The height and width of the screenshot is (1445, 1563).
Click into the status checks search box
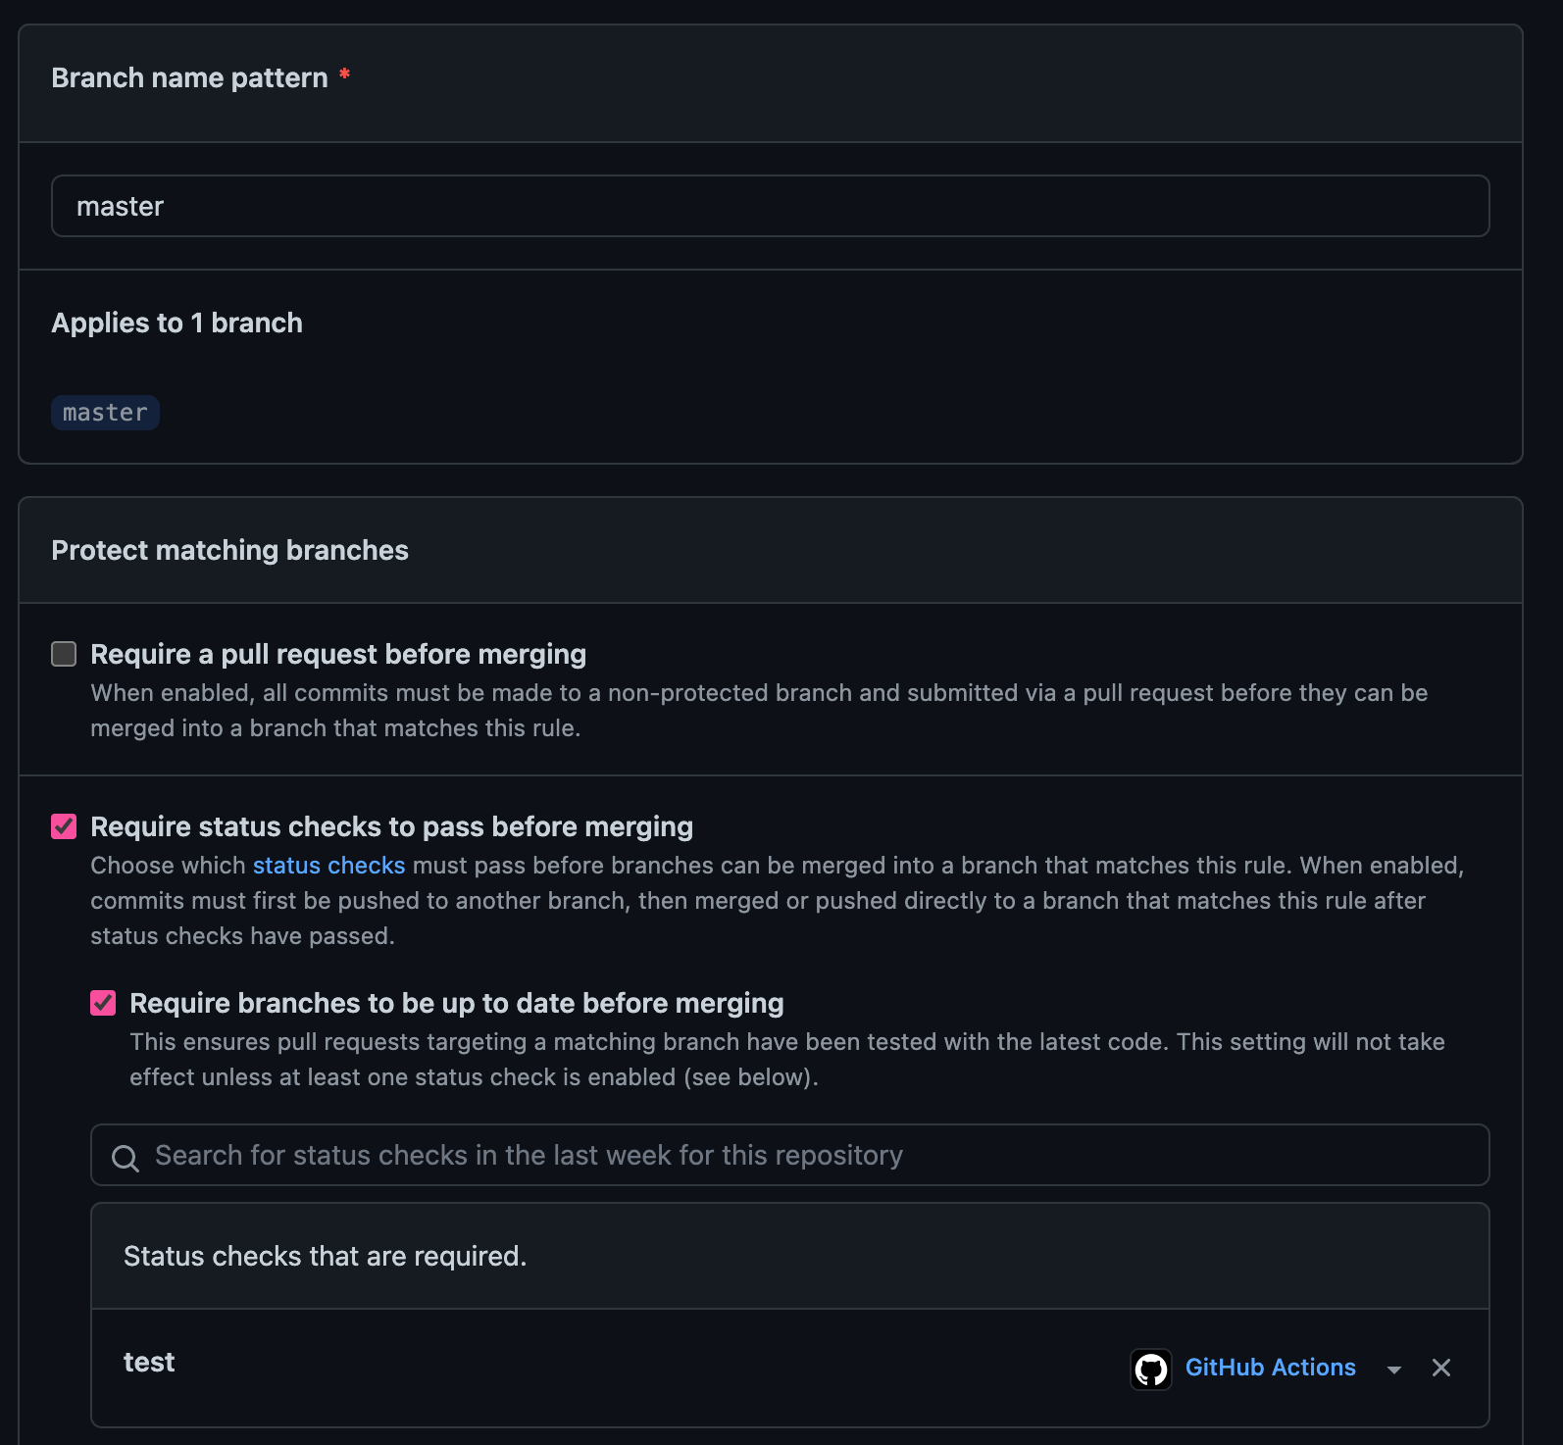(804, 1155)
